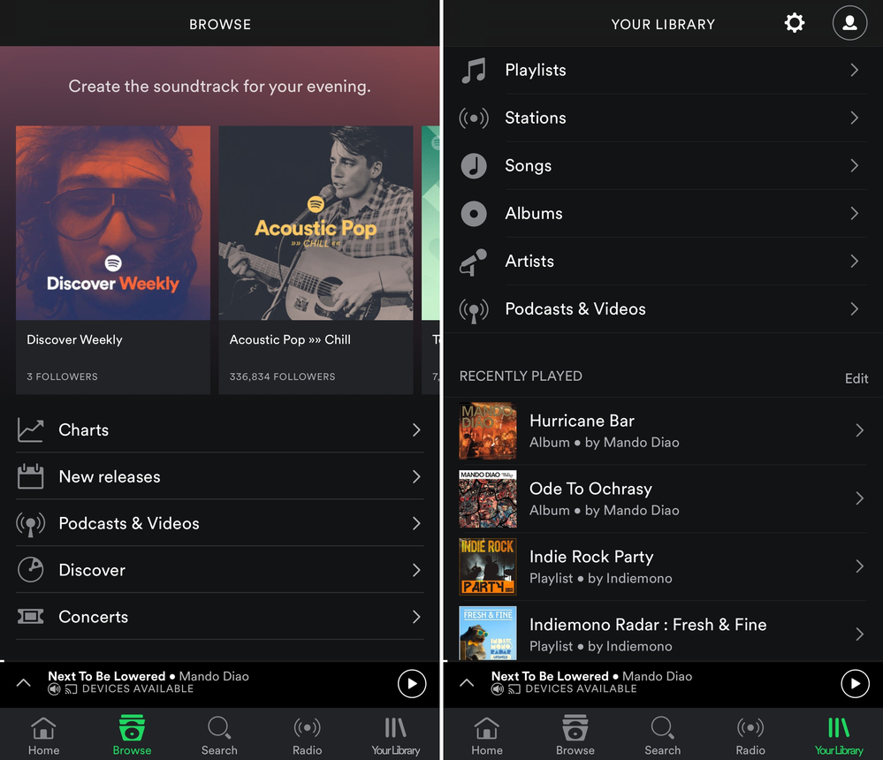Screen dimensions: 883x760
Task: Open the Acoustic Pop Chill playlist cover
Action: 316,223
